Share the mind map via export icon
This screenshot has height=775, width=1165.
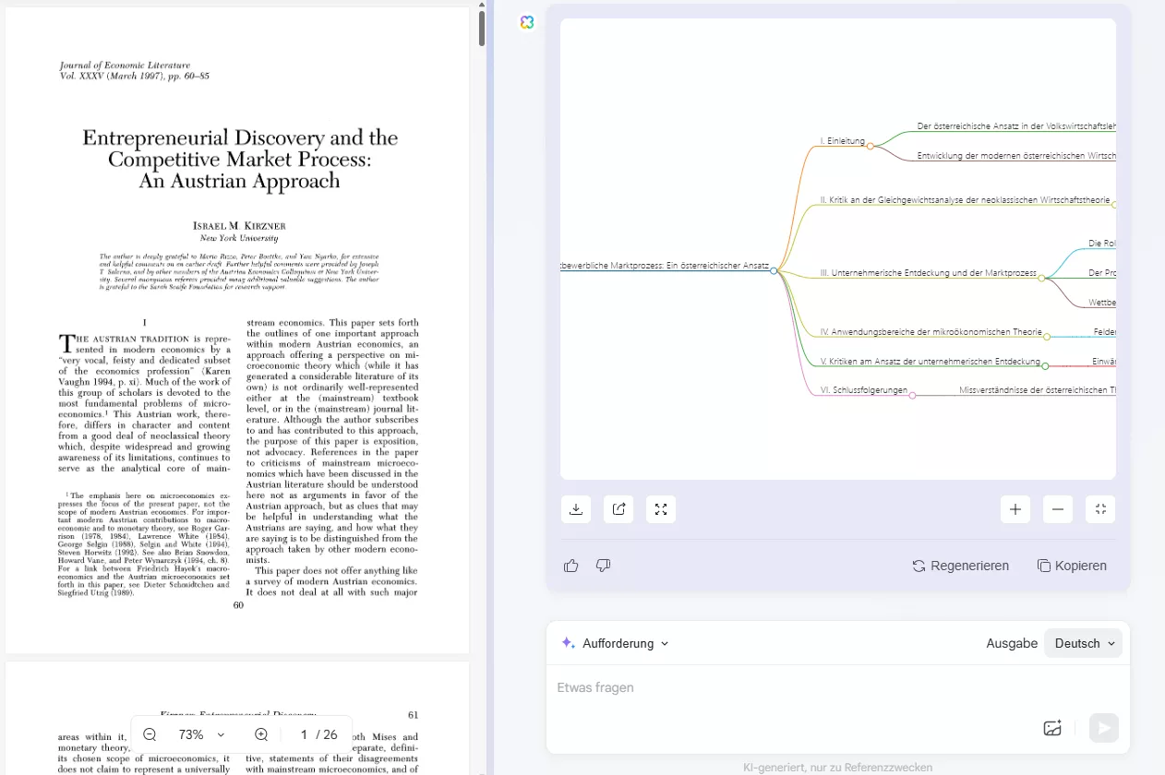pyautogui.click(x=619, y=509)
